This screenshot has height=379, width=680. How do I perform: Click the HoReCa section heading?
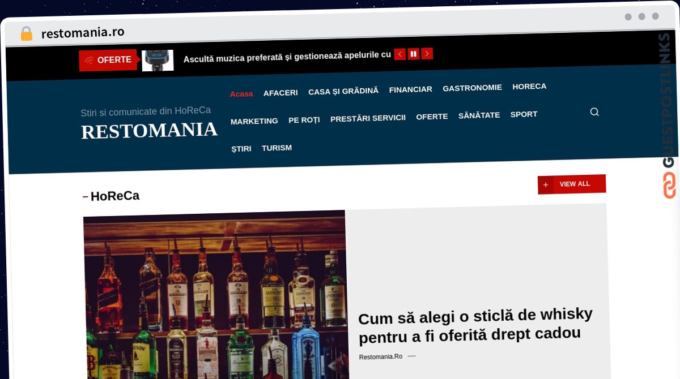(115, 196)
